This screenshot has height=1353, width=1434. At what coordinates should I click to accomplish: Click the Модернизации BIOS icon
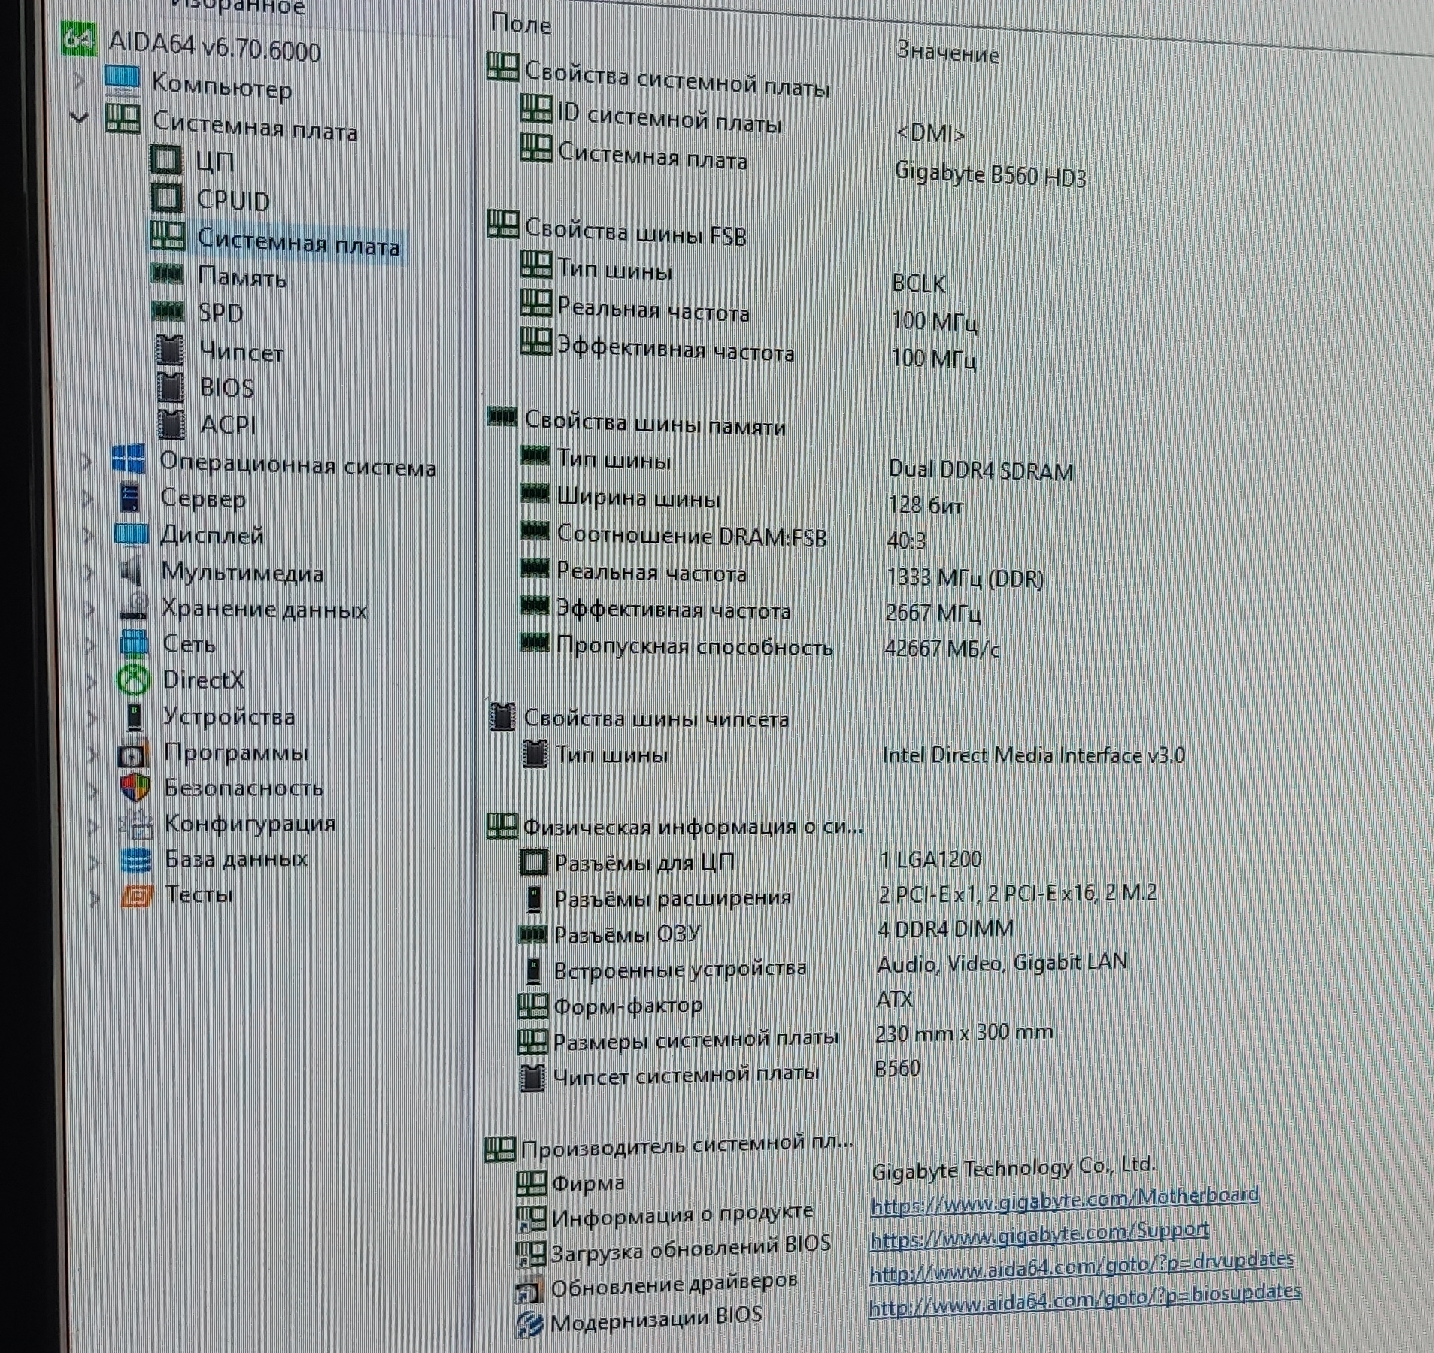(x=529, y=1326)
